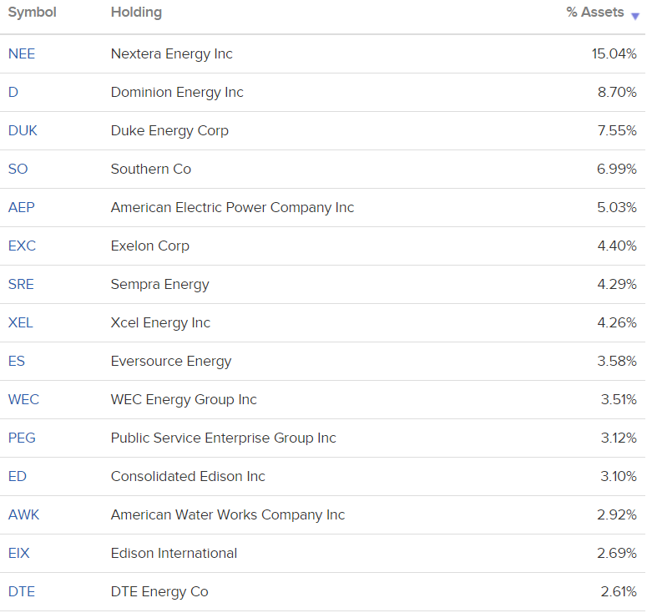Select the Edison International holding name
Screen dimensions: 647x613
point(174,553)
